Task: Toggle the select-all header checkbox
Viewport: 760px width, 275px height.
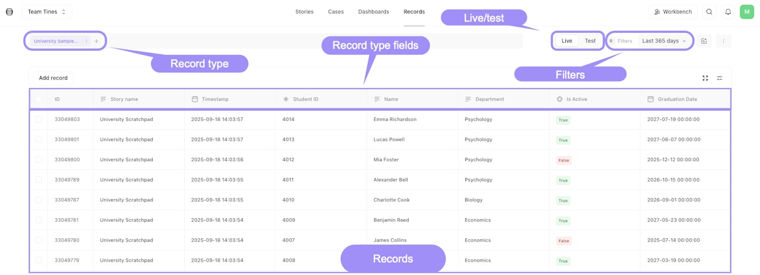Action: pos(39,99)
